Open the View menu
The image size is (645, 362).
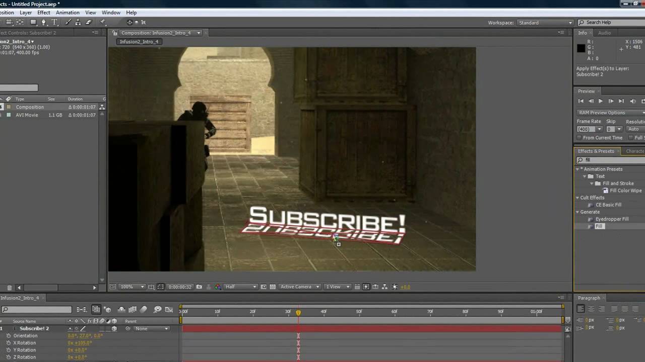91,13
